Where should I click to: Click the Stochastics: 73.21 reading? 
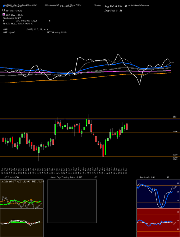point(12,18)
